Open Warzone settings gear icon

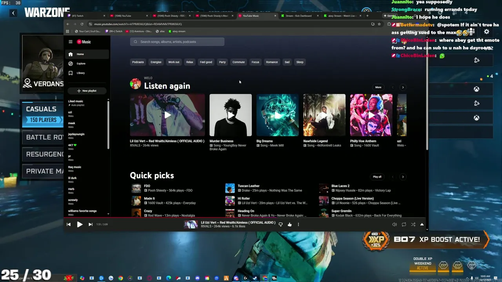[x=486, y=32]
